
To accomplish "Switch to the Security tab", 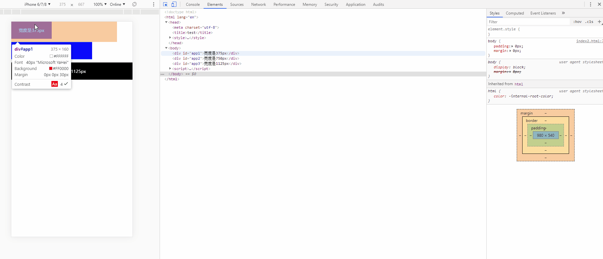I will 331,5.
